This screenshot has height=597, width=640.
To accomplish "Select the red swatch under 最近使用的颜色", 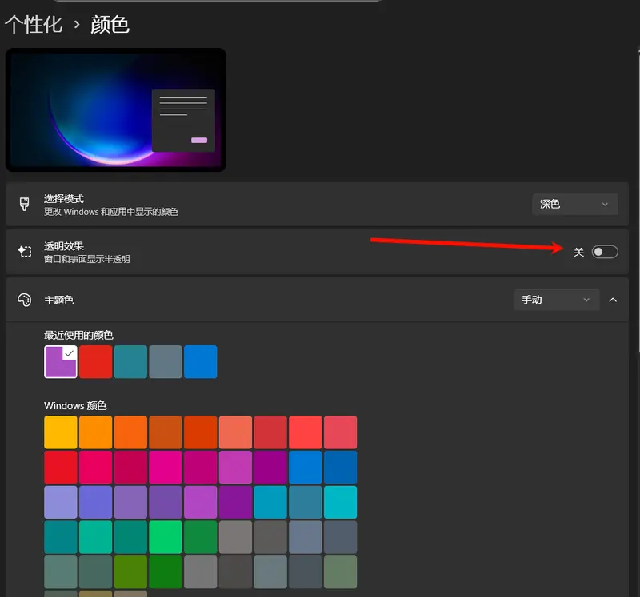I will pyautogui.click(x=95, y=361).
